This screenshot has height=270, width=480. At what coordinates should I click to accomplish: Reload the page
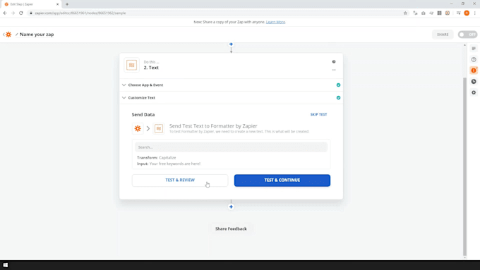pyautogui.click(x=20, y=13)
